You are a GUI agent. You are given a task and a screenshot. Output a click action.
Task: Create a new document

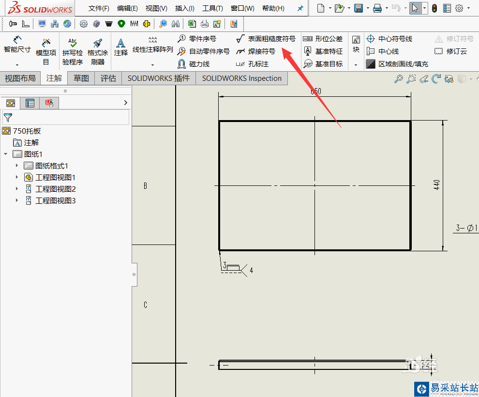click(321, 8)
